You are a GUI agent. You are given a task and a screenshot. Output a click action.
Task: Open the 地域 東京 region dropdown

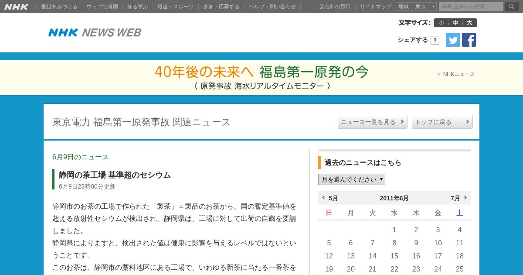pyautogui.click(x=416, y=7)
